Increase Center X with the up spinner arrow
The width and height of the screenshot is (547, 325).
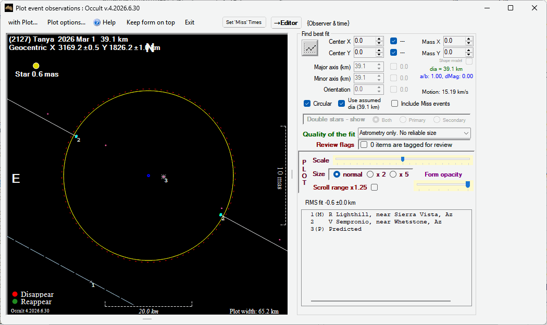pos(379,39)
